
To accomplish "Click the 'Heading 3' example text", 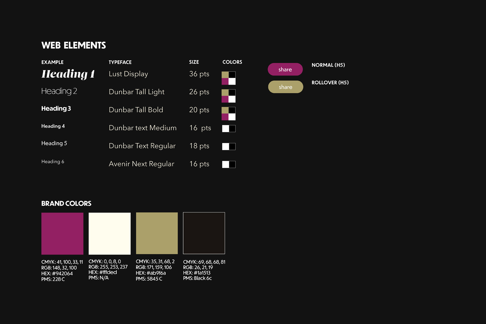I will pos(56,108).
